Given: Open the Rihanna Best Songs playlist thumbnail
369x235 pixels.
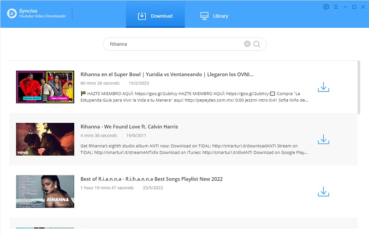Looking at the screenshot, I should (x=45, y=192).
